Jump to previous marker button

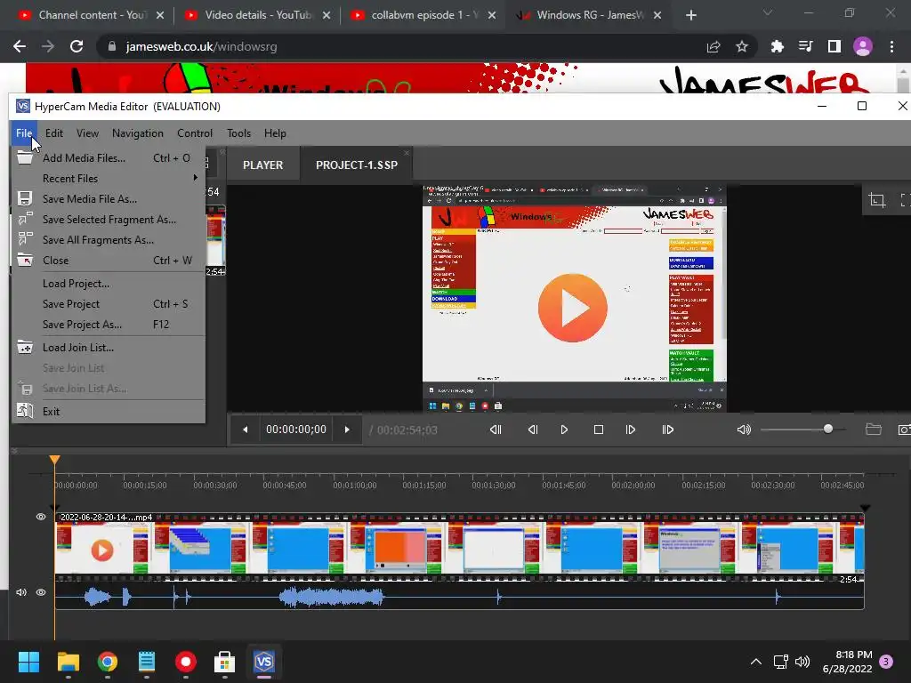[x=495, y=430]
